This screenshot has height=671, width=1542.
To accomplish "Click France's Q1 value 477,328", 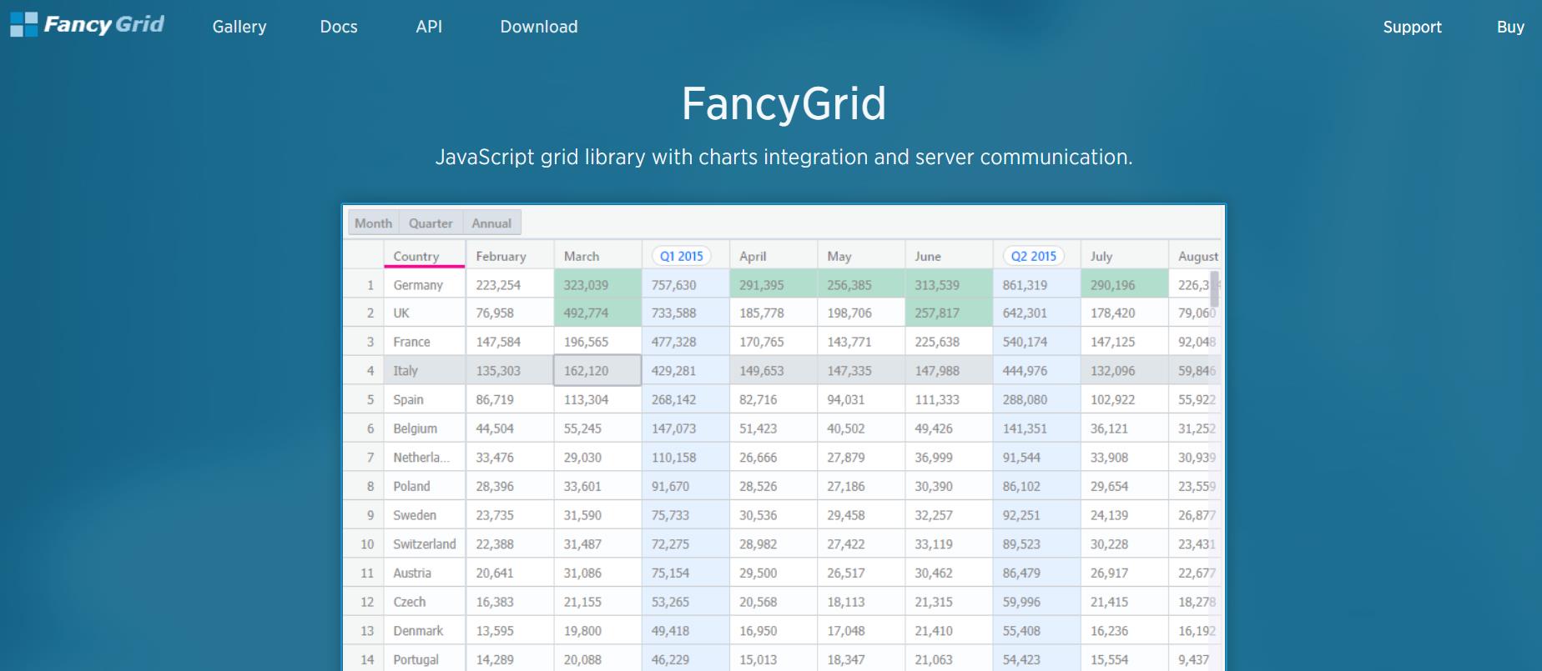I will (x=686, y=342).
